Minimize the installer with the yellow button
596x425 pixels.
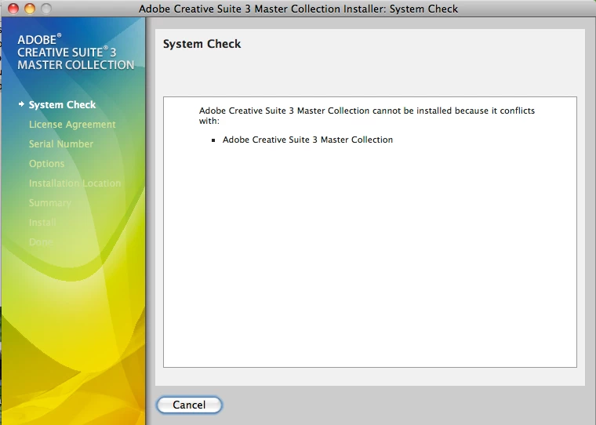(30, 9)
